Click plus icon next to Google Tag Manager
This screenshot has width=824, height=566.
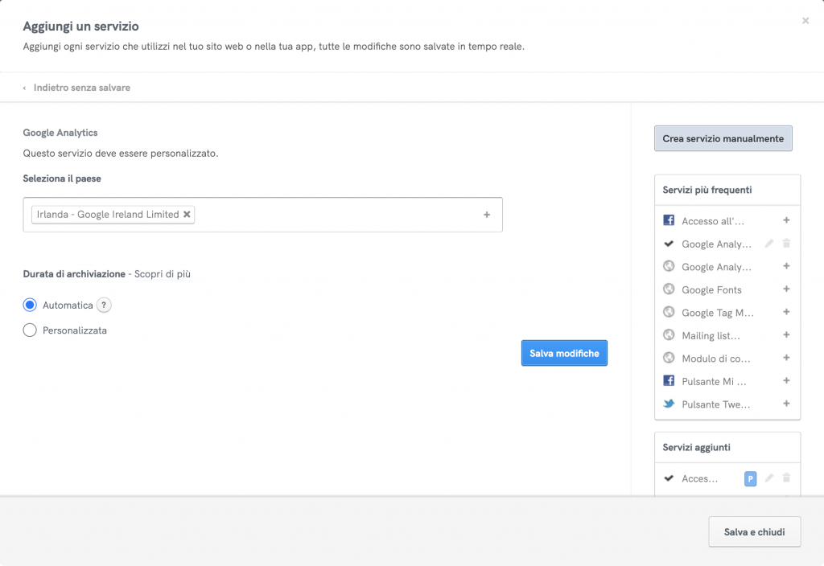click(786, 312)
